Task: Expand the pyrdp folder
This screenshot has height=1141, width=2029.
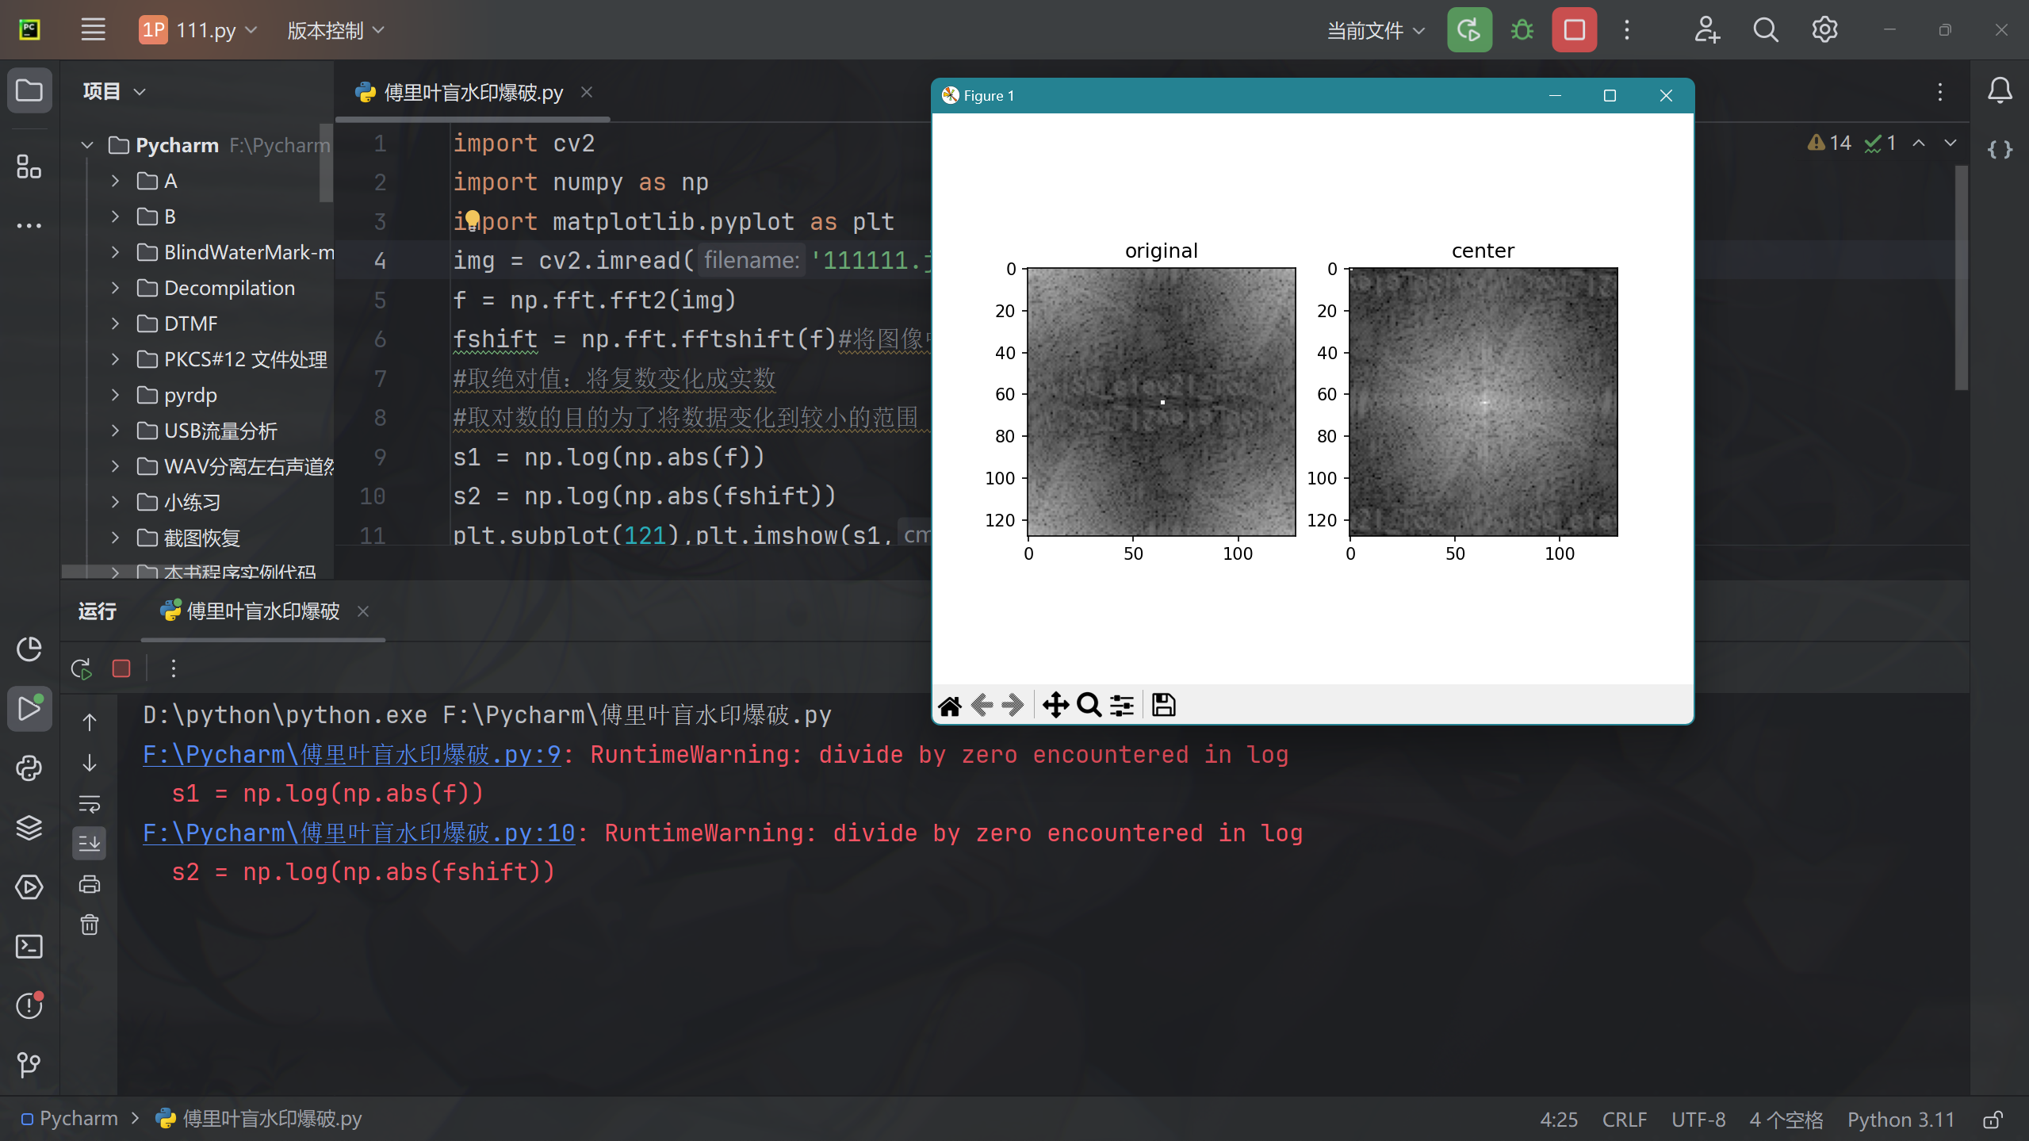Action: (x=115, y=395)
